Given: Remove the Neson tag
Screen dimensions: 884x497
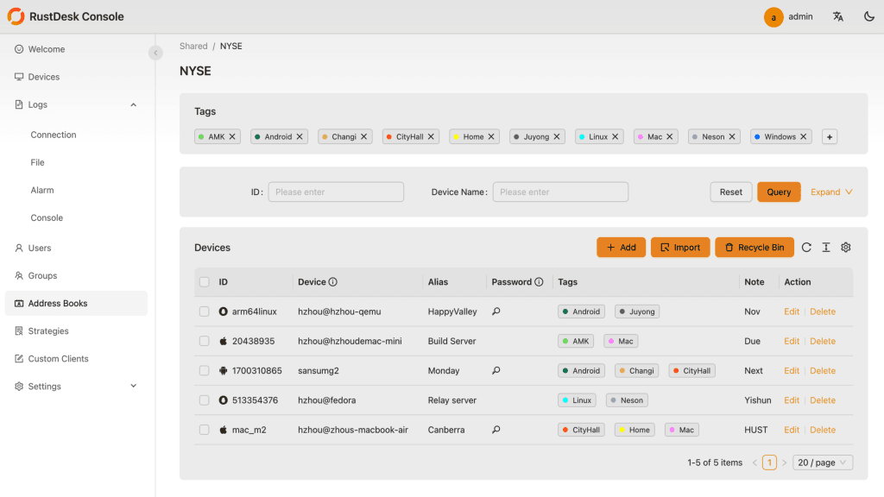Looking at the screenshot, I should [x=732, y=137].
